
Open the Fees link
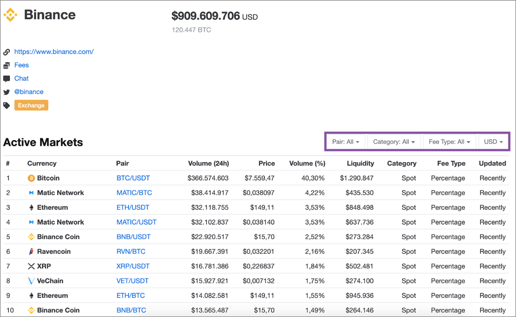[x=21, y=65]
